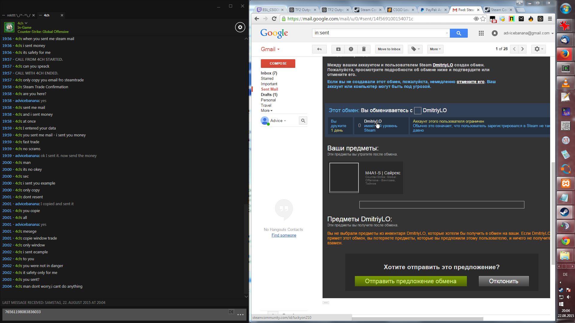Screen dimensions: 575x323
Task: Open the Steam chat settings gear
Action: pos(240,27)
